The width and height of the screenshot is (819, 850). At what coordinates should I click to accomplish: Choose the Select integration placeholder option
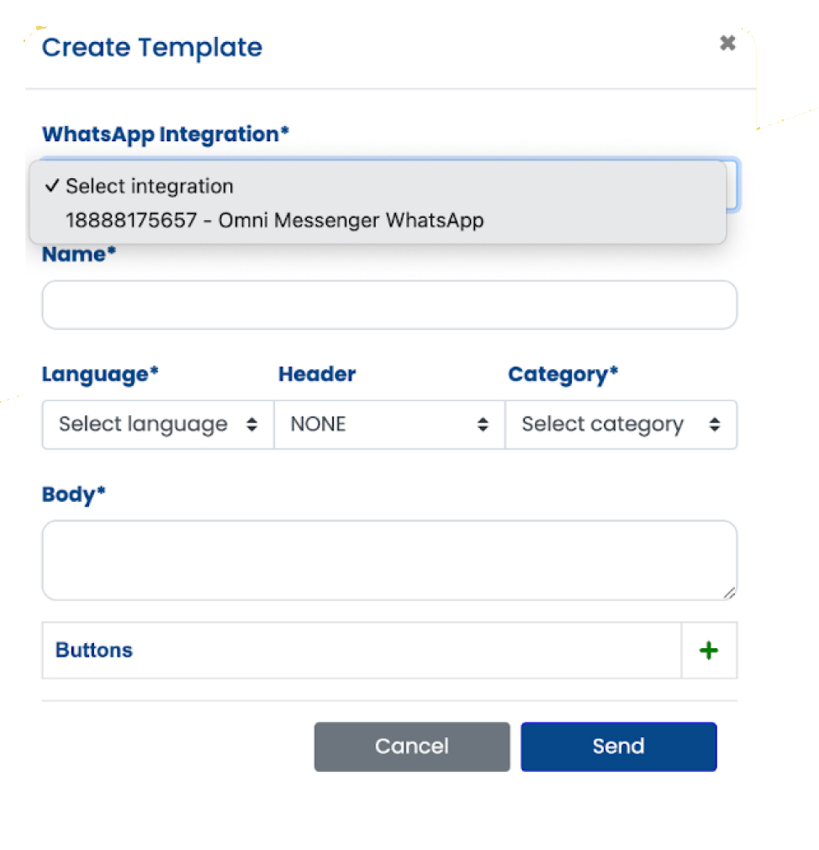click(148, 186)
